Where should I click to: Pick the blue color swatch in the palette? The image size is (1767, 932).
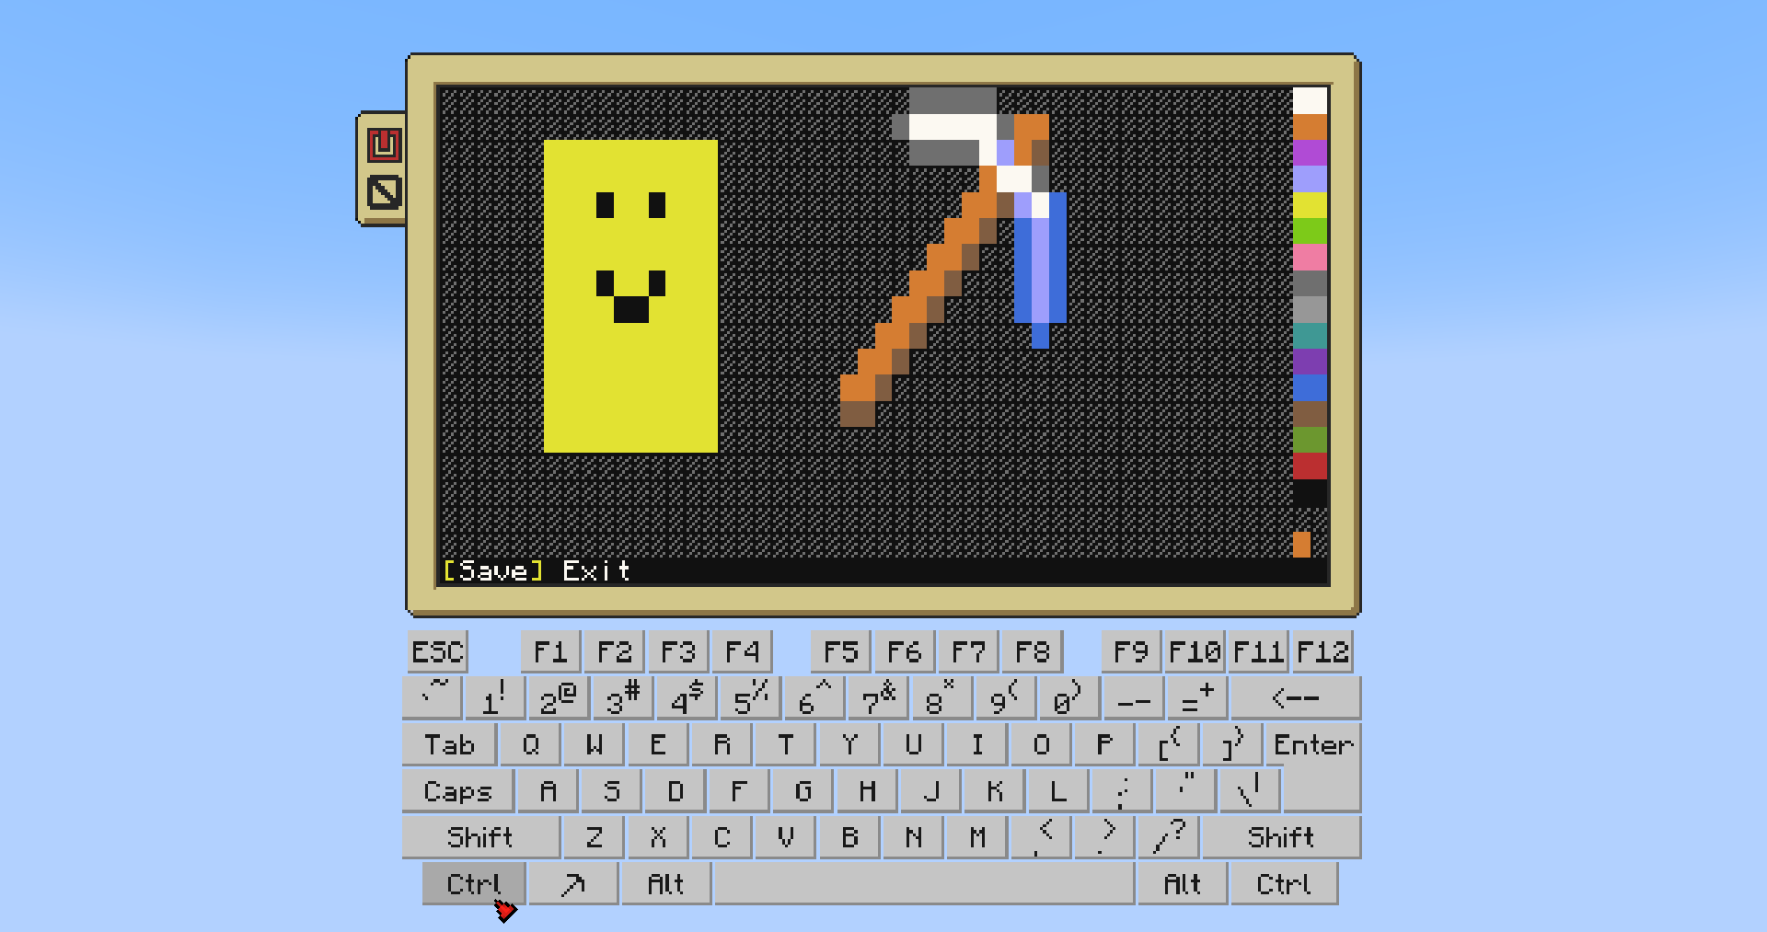(x=1310, y=387)
